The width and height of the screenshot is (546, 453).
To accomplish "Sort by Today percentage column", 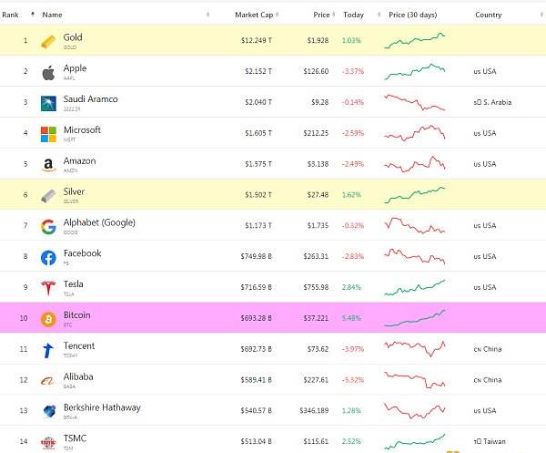I will (x=353, y=15).
